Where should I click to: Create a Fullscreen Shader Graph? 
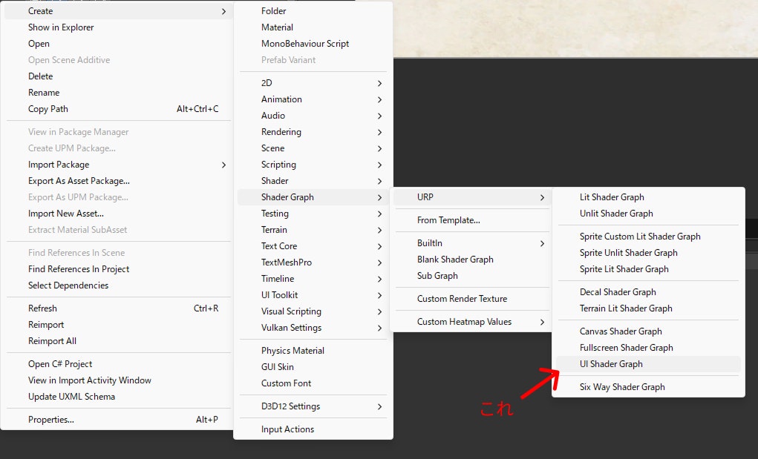[x=648, y=348]
